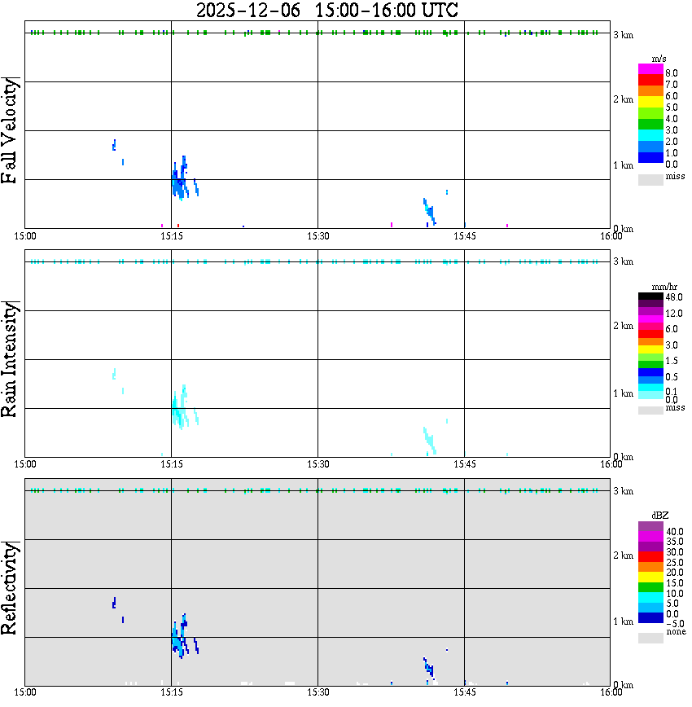Pick the red 7.0 swatch in the m/s legend
This screenshot has width=692, height=707.
650,80
